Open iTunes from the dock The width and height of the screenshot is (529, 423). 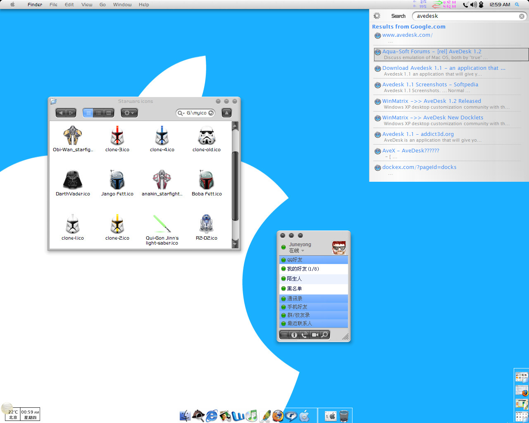(x=251, y=416)
